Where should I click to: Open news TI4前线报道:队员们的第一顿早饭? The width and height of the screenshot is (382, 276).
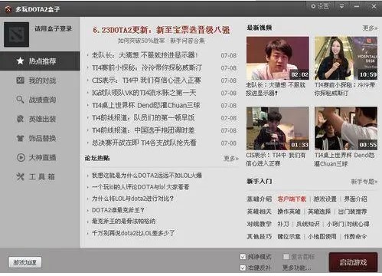pyautogui.click(x=143, y=118)
